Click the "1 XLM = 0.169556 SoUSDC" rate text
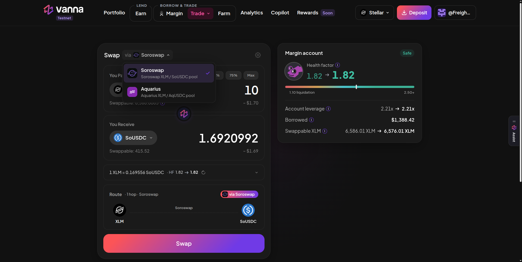 click(x=136, y=172)
